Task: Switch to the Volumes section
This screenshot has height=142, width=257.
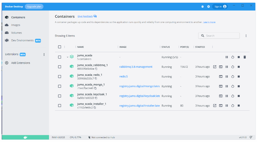Action: (x=16, y=33)
